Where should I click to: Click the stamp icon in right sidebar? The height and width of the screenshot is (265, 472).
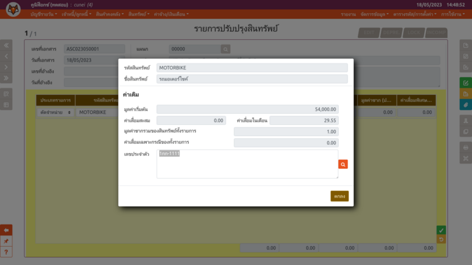pos(465,121)
